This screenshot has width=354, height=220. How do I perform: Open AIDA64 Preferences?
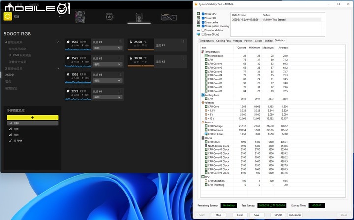point(295,215)
